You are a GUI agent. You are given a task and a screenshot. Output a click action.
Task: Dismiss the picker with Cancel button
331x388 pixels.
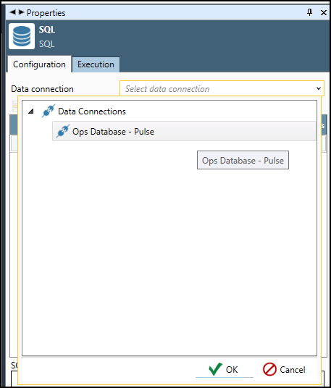tap(284, 370)
